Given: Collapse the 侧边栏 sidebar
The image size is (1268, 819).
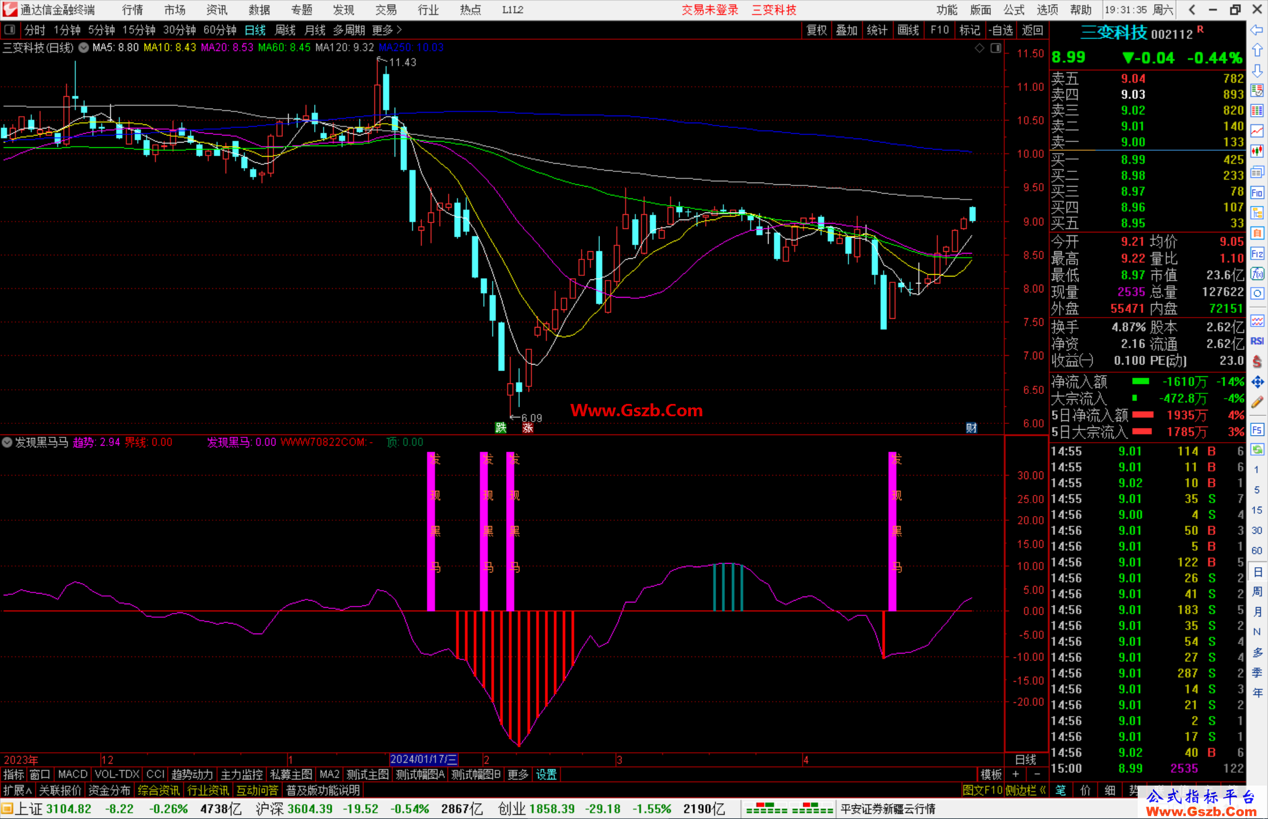Looking at the screenshot, I should [1026, 790].
